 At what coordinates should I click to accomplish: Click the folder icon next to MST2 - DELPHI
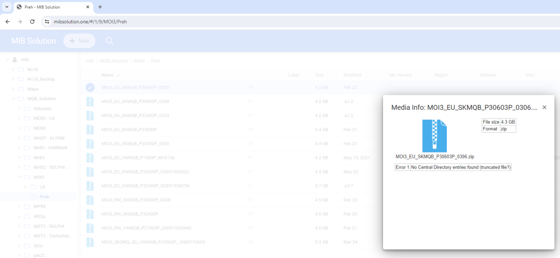point(27,226)
